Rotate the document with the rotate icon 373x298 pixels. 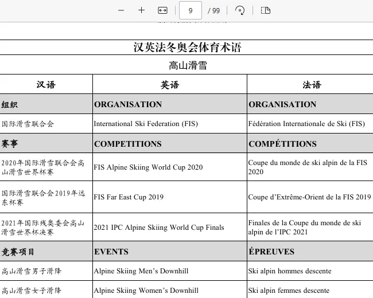pos(239,10)
